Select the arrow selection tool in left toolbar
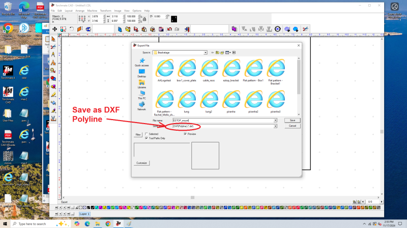 pos(53,39)
